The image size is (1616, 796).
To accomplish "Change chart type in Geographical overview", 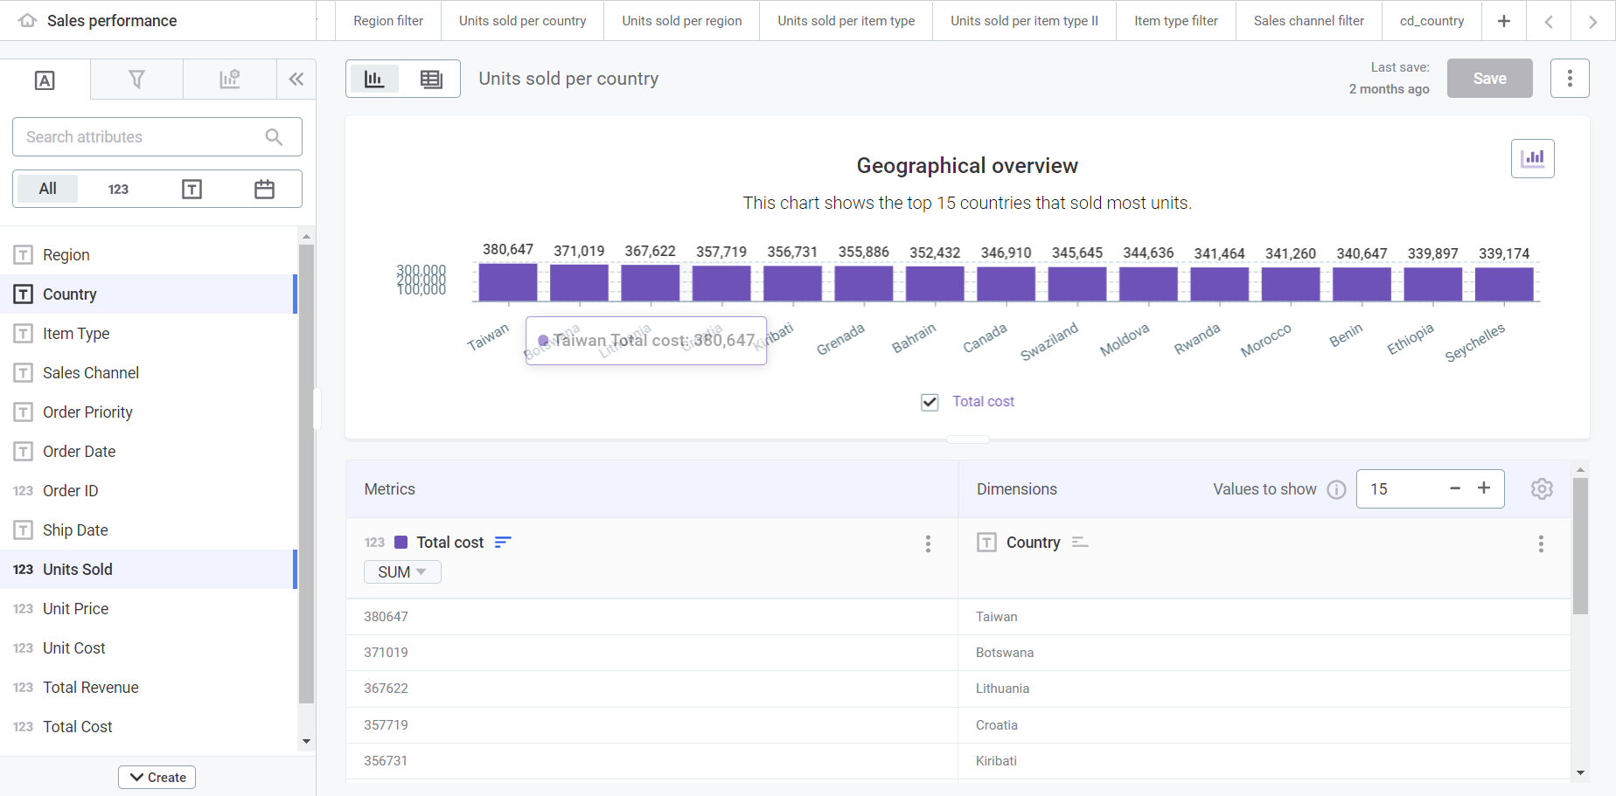I will [1533, 158].
